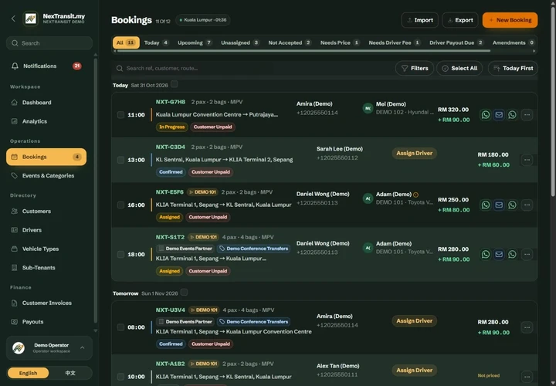Switch language to 中文
Screen dimensions: 556x386
pyautogui.click(x=70, y=373)
